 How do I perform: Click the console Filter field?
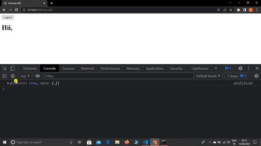click(x=119, y=76)
